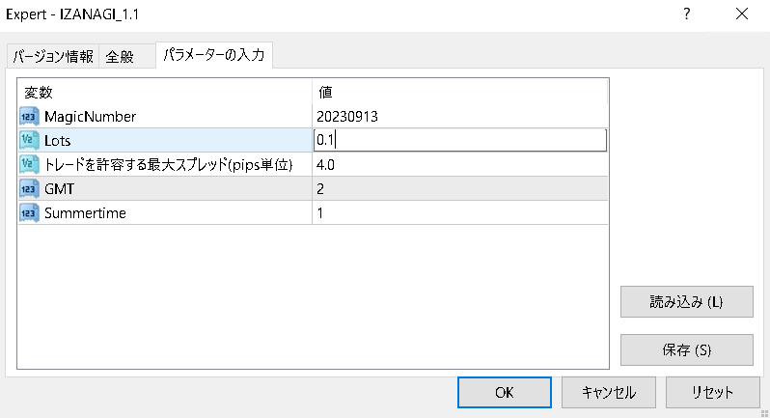Image resolution: width=770 pixels, height=418 pixels.
Task: Switch to the バージョン情報 tab
Action: pos(53,57)
